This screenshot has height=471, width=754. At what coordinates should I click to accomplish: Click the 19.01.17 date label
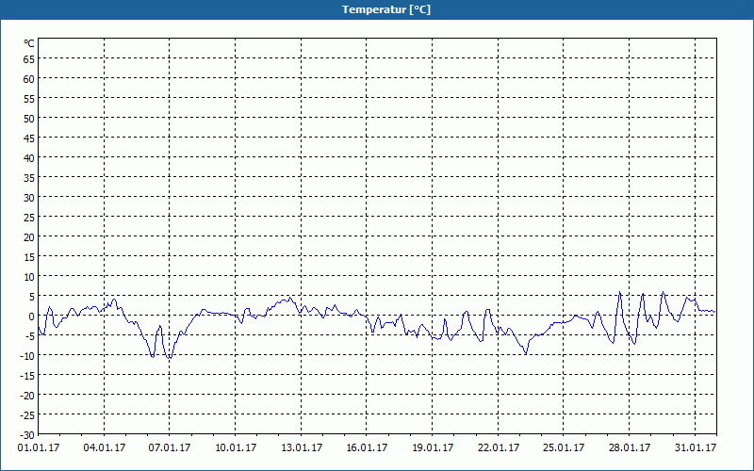(x=433, y=448)
